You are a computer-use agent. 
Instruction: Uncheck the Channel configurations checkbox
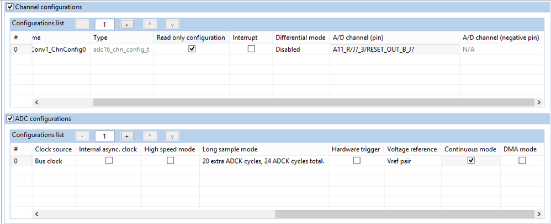click(x=9, y=7)
